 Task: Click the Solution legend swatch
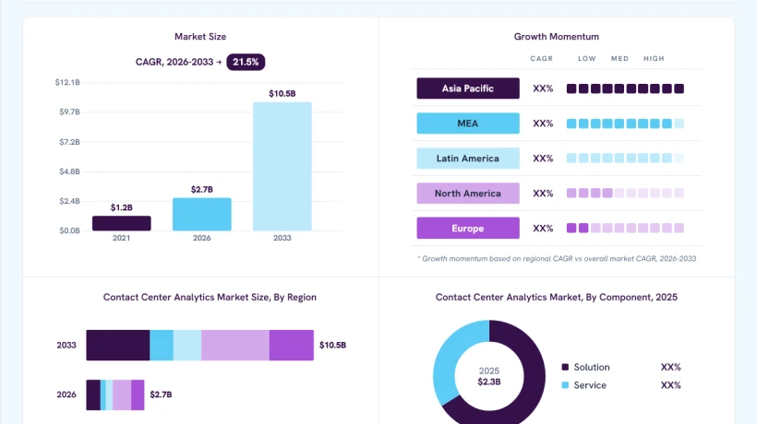pyautogui.click(x=565, y=367)
